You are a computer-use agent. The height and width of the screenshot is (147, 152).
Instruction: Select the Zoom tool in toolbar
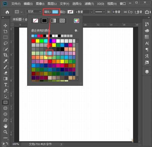coord(5,132)
